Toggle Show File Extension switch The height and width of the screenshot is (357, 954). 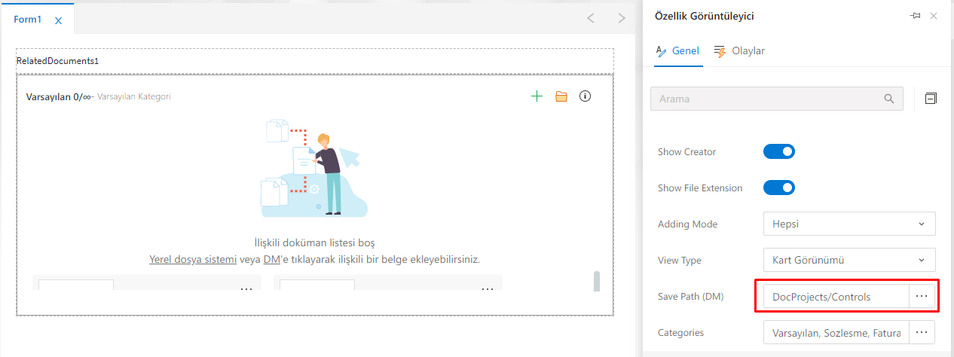click(x=779, y=188)
